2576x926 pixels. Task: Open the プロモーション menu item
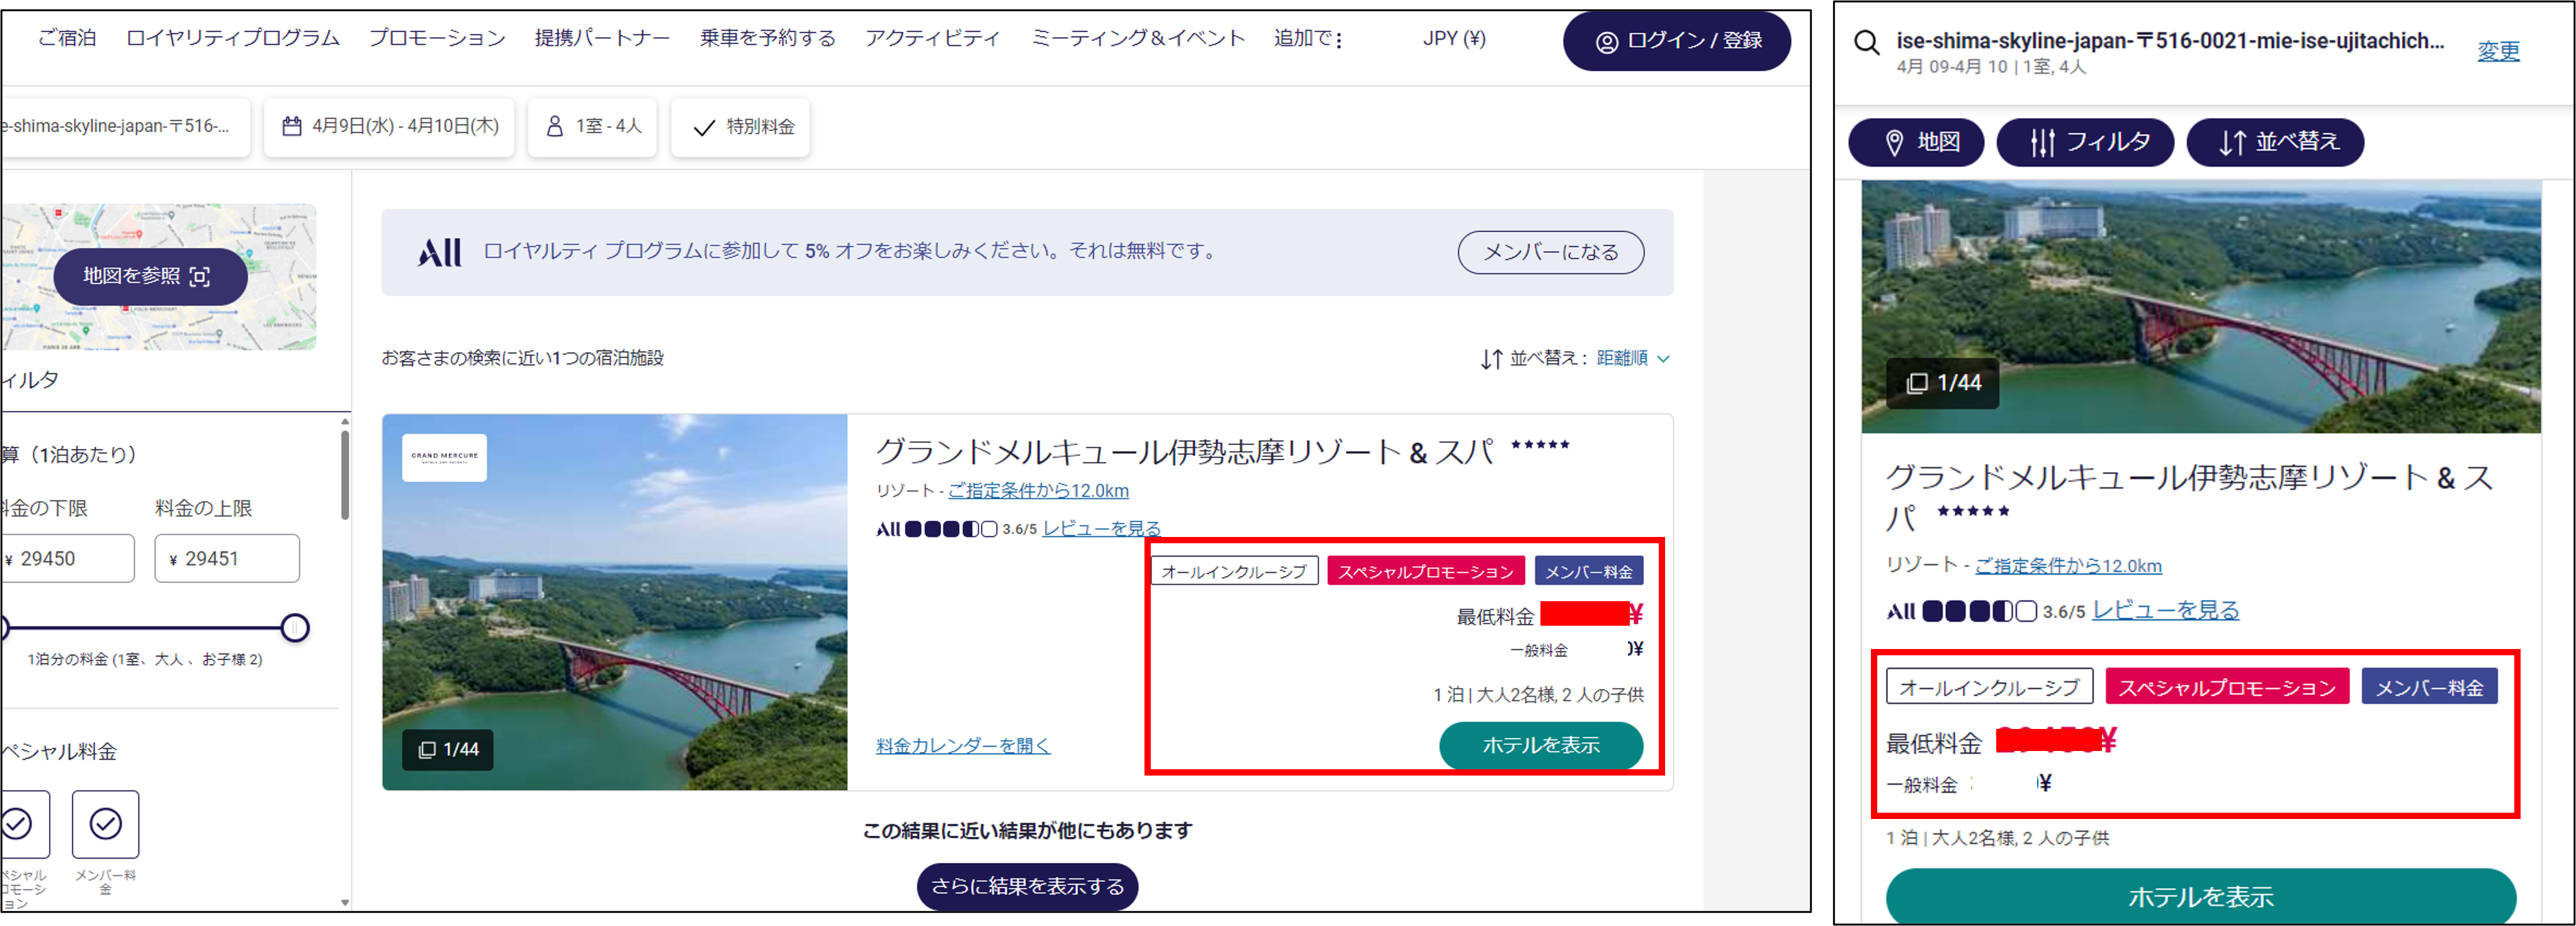click(437, 38)
